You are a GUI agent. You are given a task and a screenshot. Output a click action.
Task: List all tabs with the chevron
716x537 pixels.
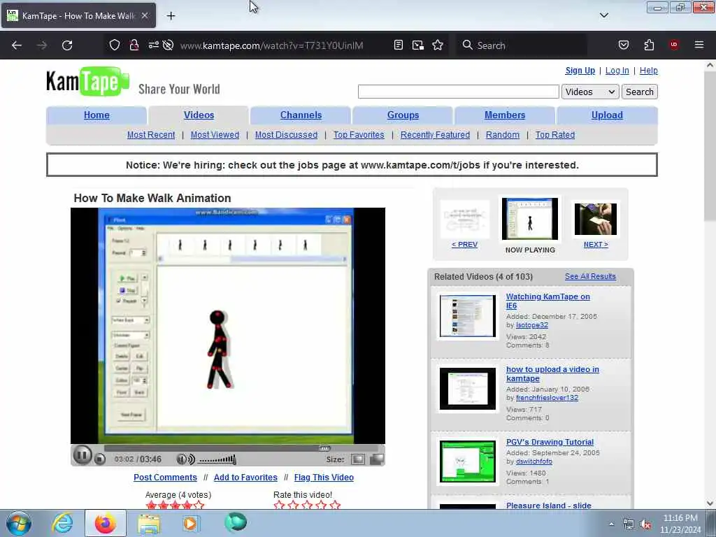[603, 15]
